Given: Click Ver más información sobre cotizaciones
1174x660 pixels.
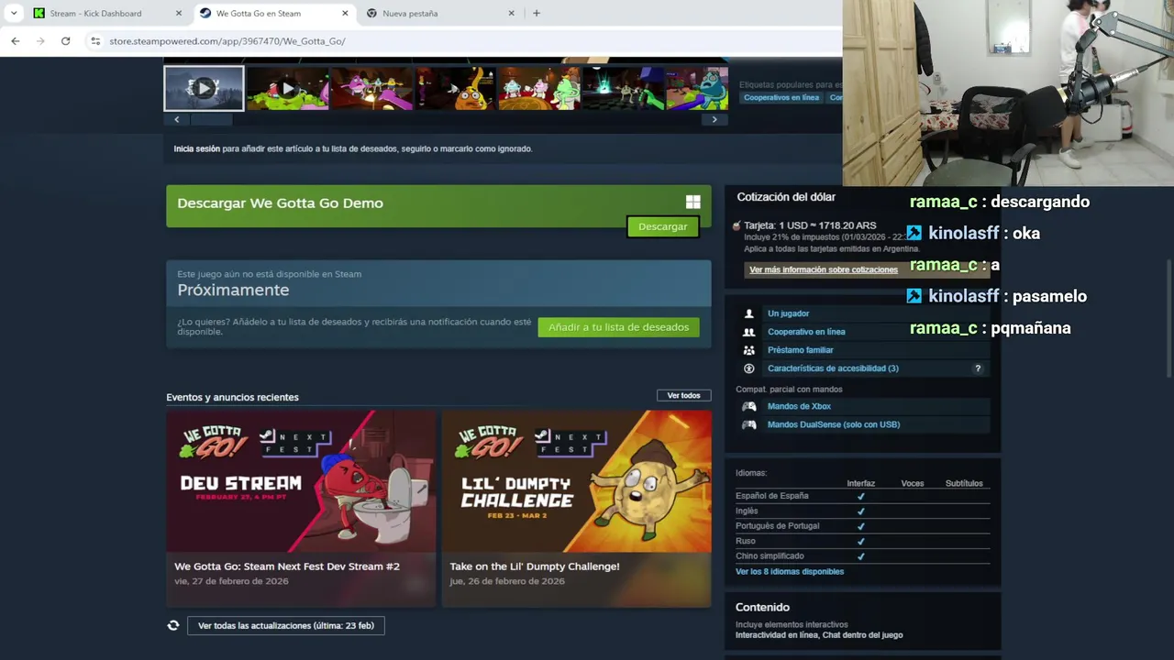Looking at the screenshot, I should pos(824,269).
